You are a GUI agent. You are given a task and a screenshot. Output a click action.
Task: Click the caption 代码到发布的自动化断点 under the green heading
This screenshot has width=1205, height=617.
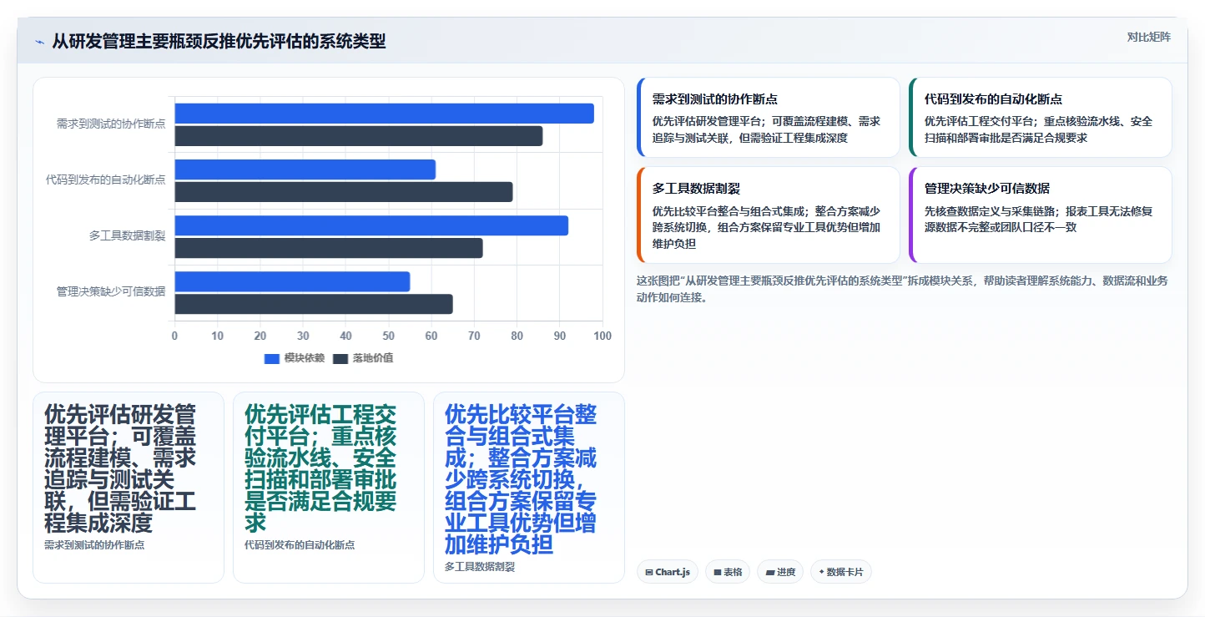coord(300,544)
